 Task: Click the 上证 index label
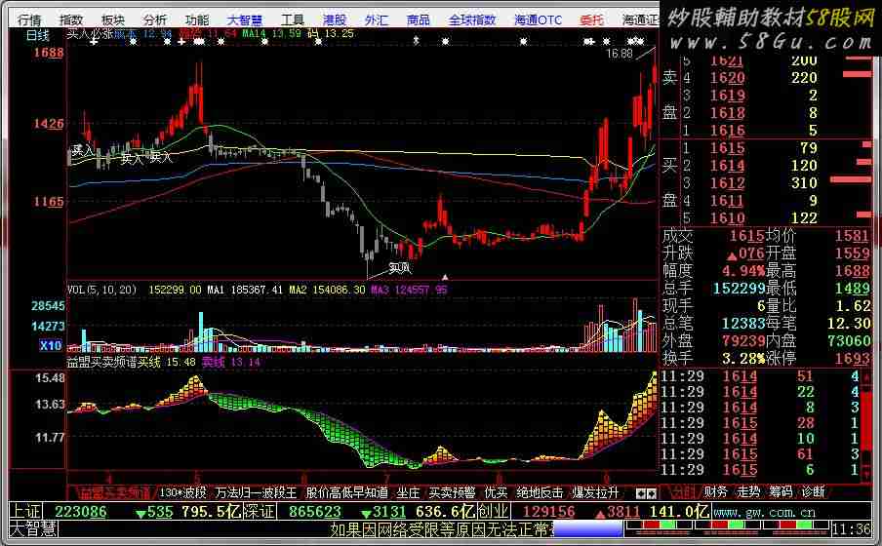pyautogui.click(x=26, y=512)
